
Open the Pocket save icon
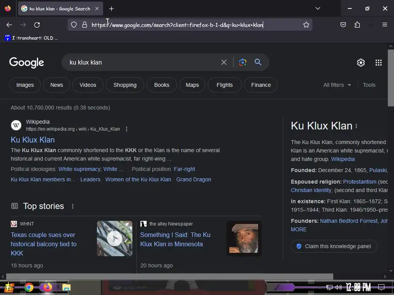(x=343, y=25)
